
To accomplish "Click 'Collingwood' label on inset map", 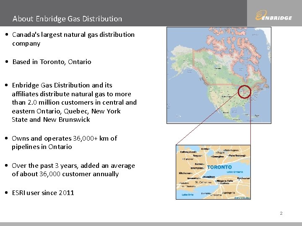I will (188, 152).
